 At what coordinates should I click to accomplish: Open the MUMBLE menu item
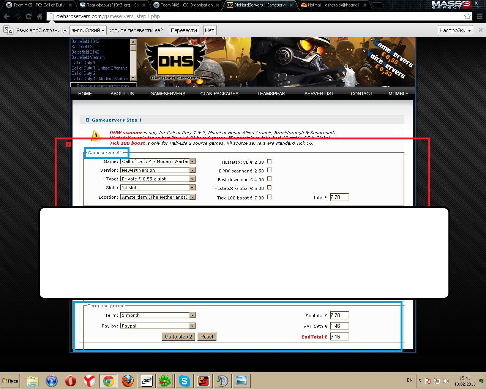399,94
